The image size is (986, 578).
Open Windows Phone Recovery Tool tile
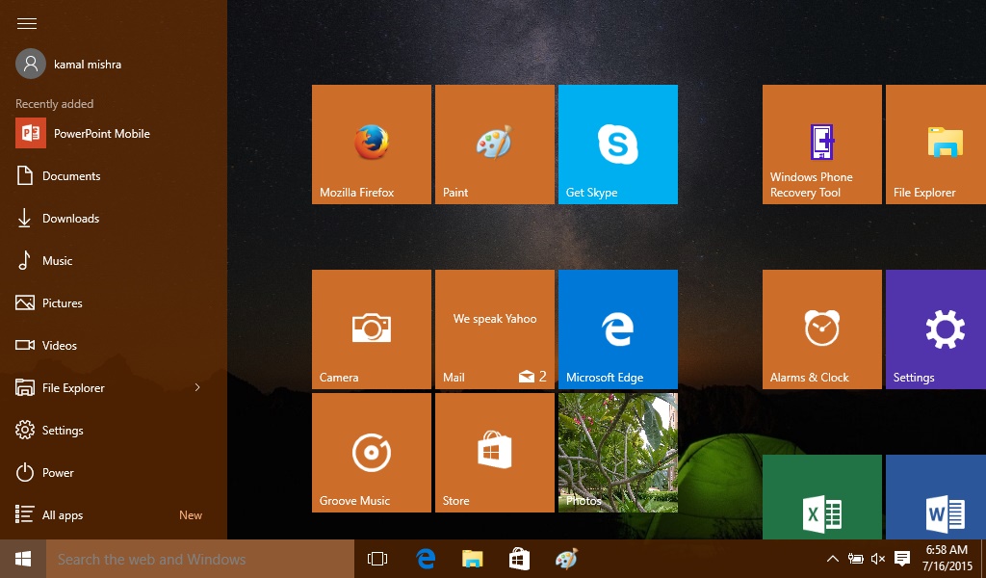(822, 144)
